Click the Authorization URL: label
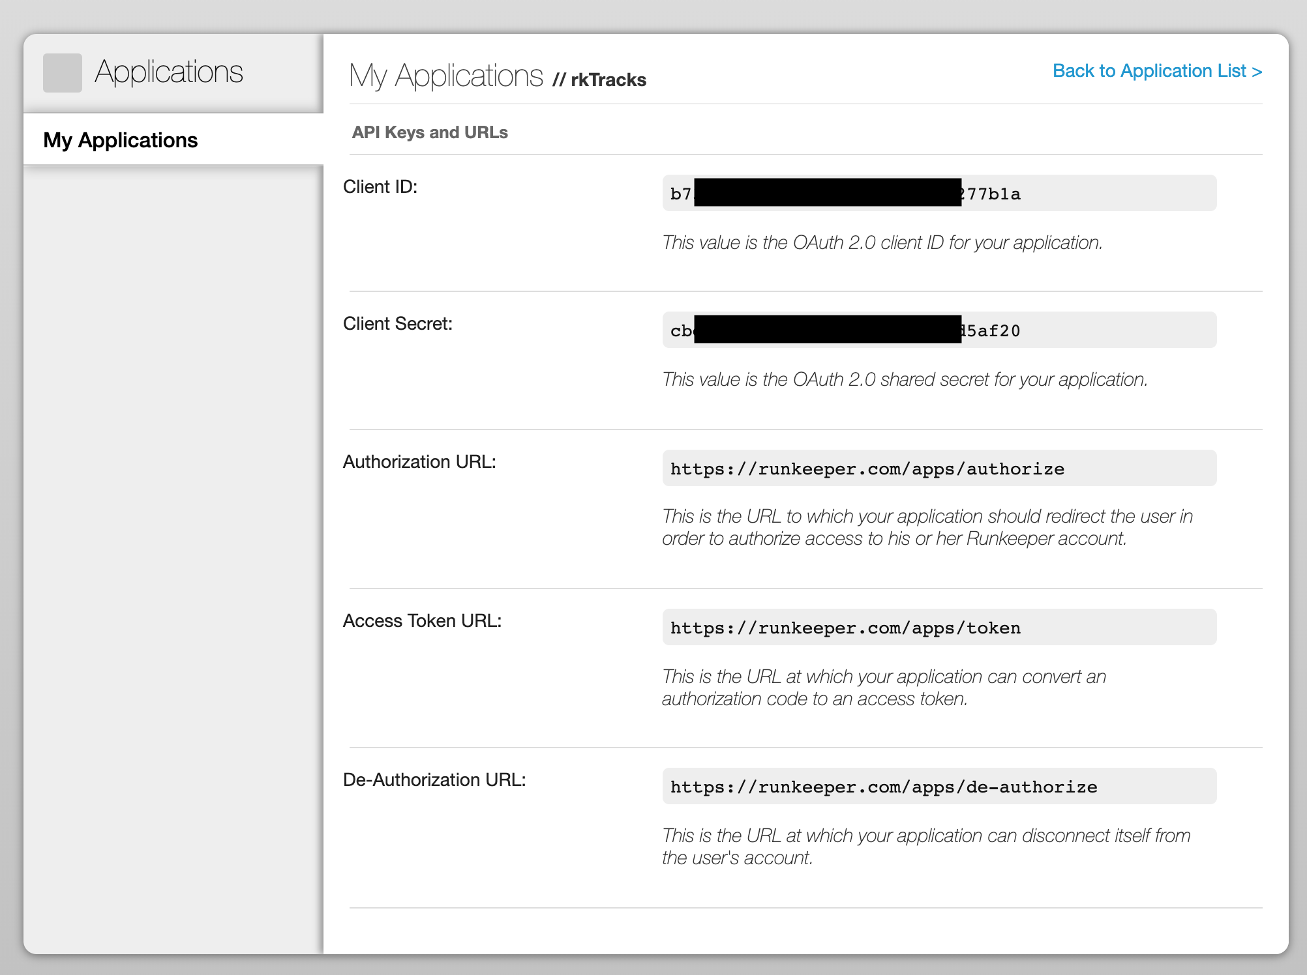 pyautogui.click(x=419, y=462)
